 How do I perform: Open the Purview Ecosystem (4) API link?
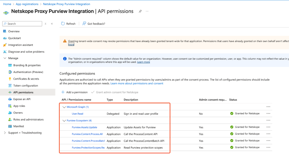(x=79, y=121)
